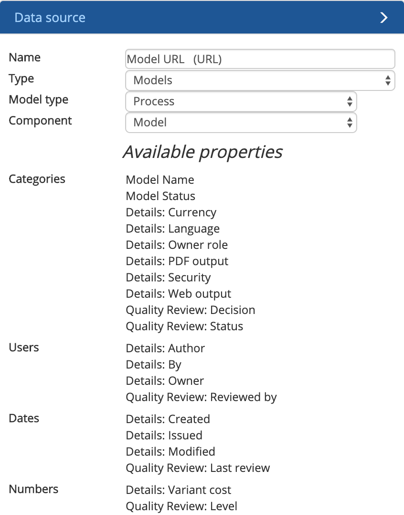
Task: Click the Name input field
Action: [x=260, y=59]
